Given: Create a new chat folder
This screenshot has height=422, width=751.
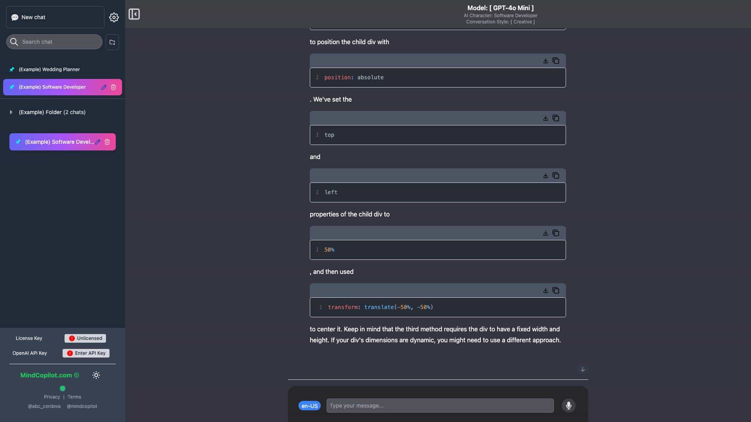Looking at the screenshot, I should pyautogui.click(x=112, y=42).
